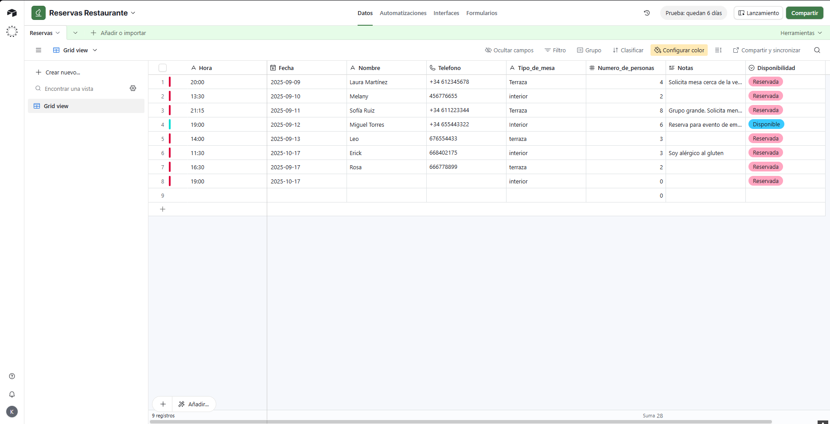Switch to the Automatizaciones tab
The image size is (830, 424).
[403, 13]
